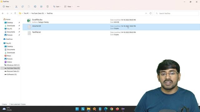Image resolution: width=200 pixels, height=112 pixels.
Task: Go up one folder level
Action: pyautogui.click(x=15, y=13)
